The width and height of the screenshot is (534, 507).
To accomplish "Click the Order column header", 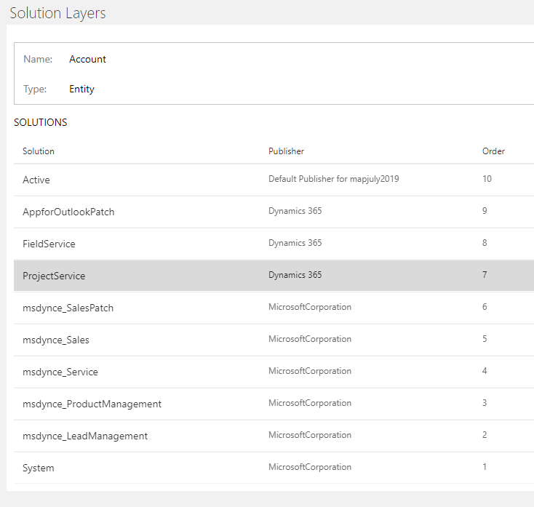I will pos(493,151).
